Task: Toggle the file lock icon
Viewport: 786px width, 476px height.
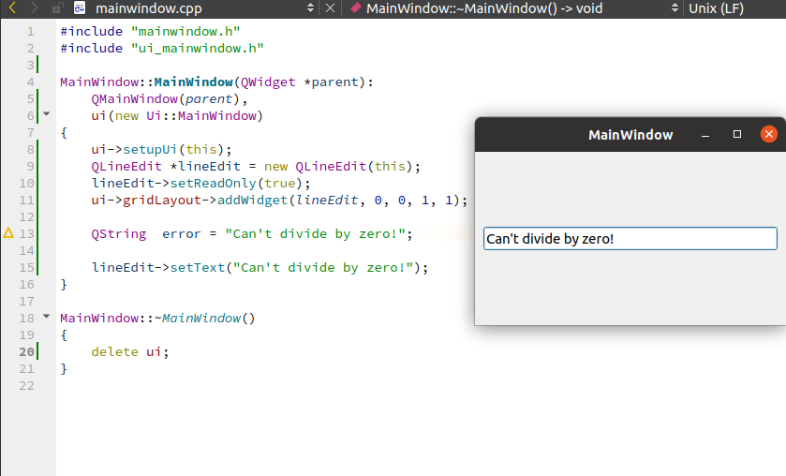Action: (57, 8)
